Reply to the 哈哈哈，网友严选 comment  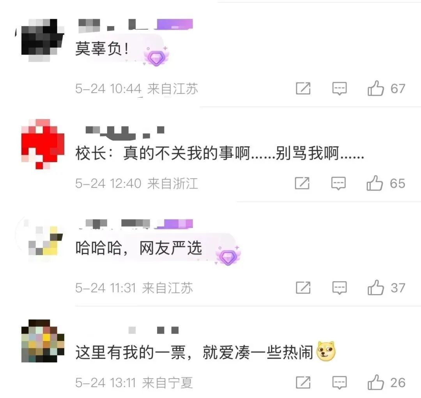[340, 288]
